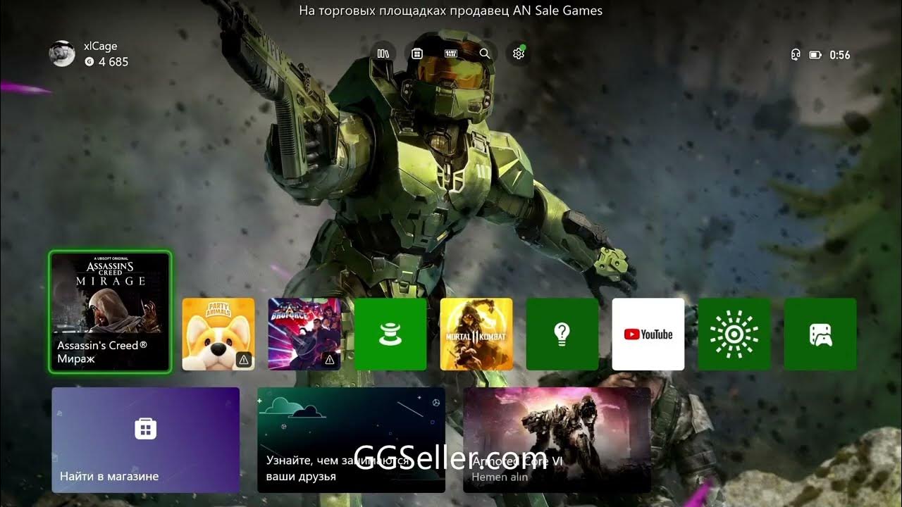This screenshot has width=902, height=507.
Task: Click the xlCage gamertag text
Action: (x=101, y=46)
